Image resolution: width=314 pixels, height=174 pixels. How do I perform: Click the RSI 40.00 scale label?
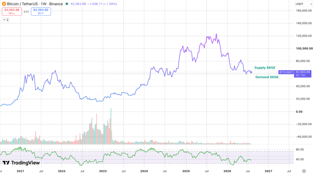coord(300,159)
